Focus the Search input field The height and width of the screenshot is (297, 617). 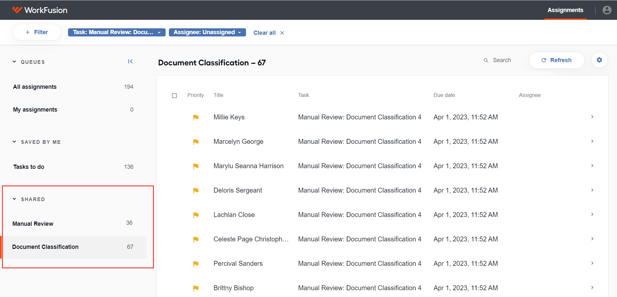(x=502, y=60)
